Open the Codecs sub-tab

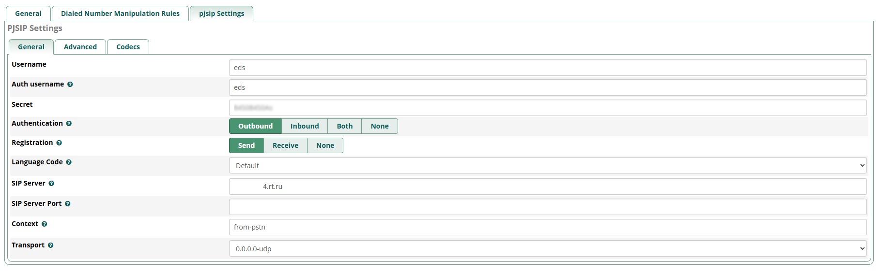coord(128,47)
